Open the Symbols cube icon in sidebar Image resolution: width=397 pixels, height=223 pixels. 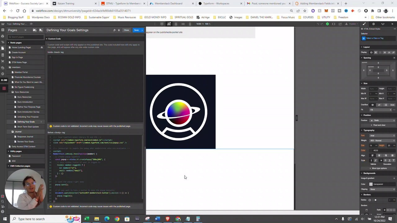3,36
